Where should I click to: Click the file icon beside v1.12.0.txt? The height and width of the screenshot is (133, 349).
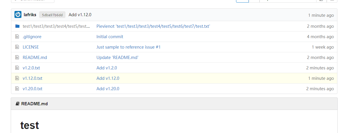click(x=17, y=78)
